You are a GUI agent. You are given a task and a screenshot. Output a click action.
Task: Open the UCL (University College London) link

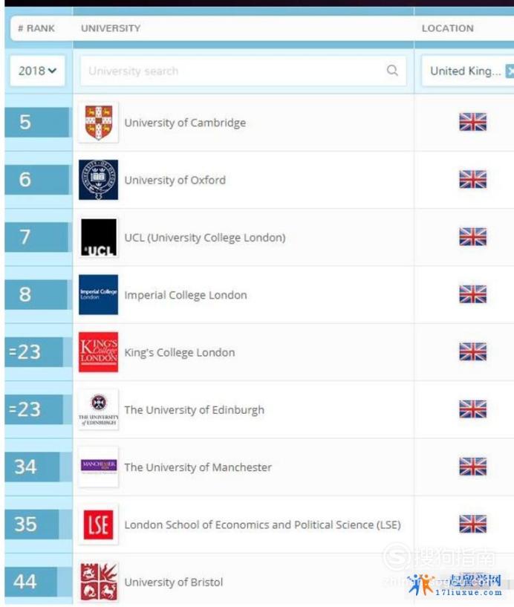point(205,238)
